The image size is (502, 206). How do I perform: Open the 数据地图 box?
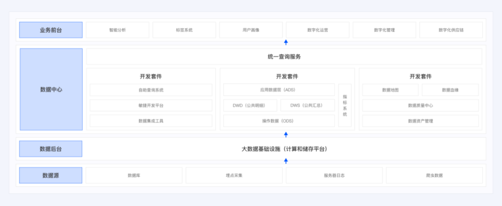(390, 90)
